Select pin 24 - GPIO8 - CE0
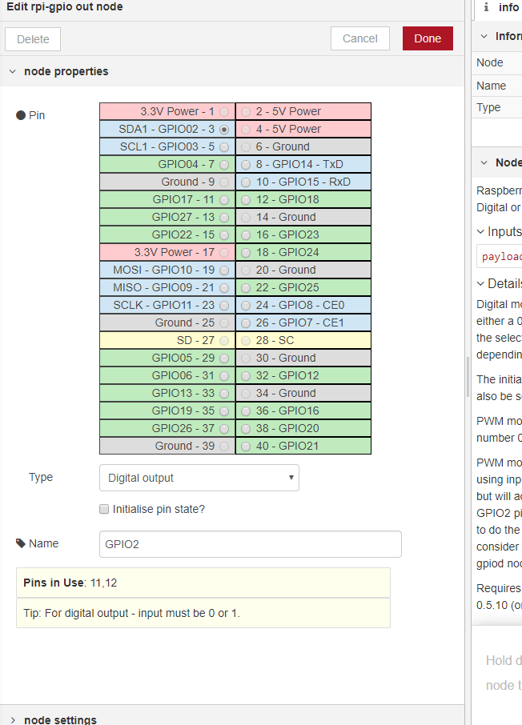The width and height of the screenshot is (522, 725). [246, 305]
